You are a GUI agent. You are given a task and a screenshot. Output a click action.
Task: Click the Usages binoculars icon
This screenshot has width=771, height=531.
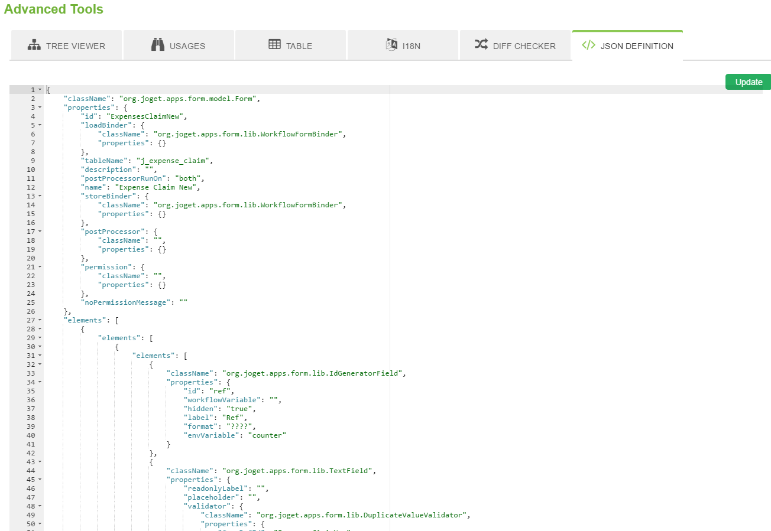point(157,45)
